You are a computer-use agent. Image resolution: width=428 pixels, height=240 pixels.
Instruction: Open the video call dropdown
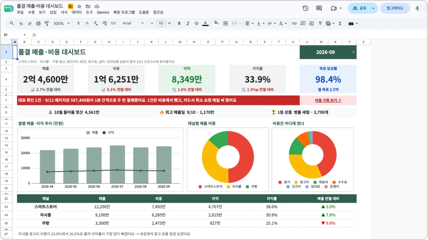[x=340, y=8]
